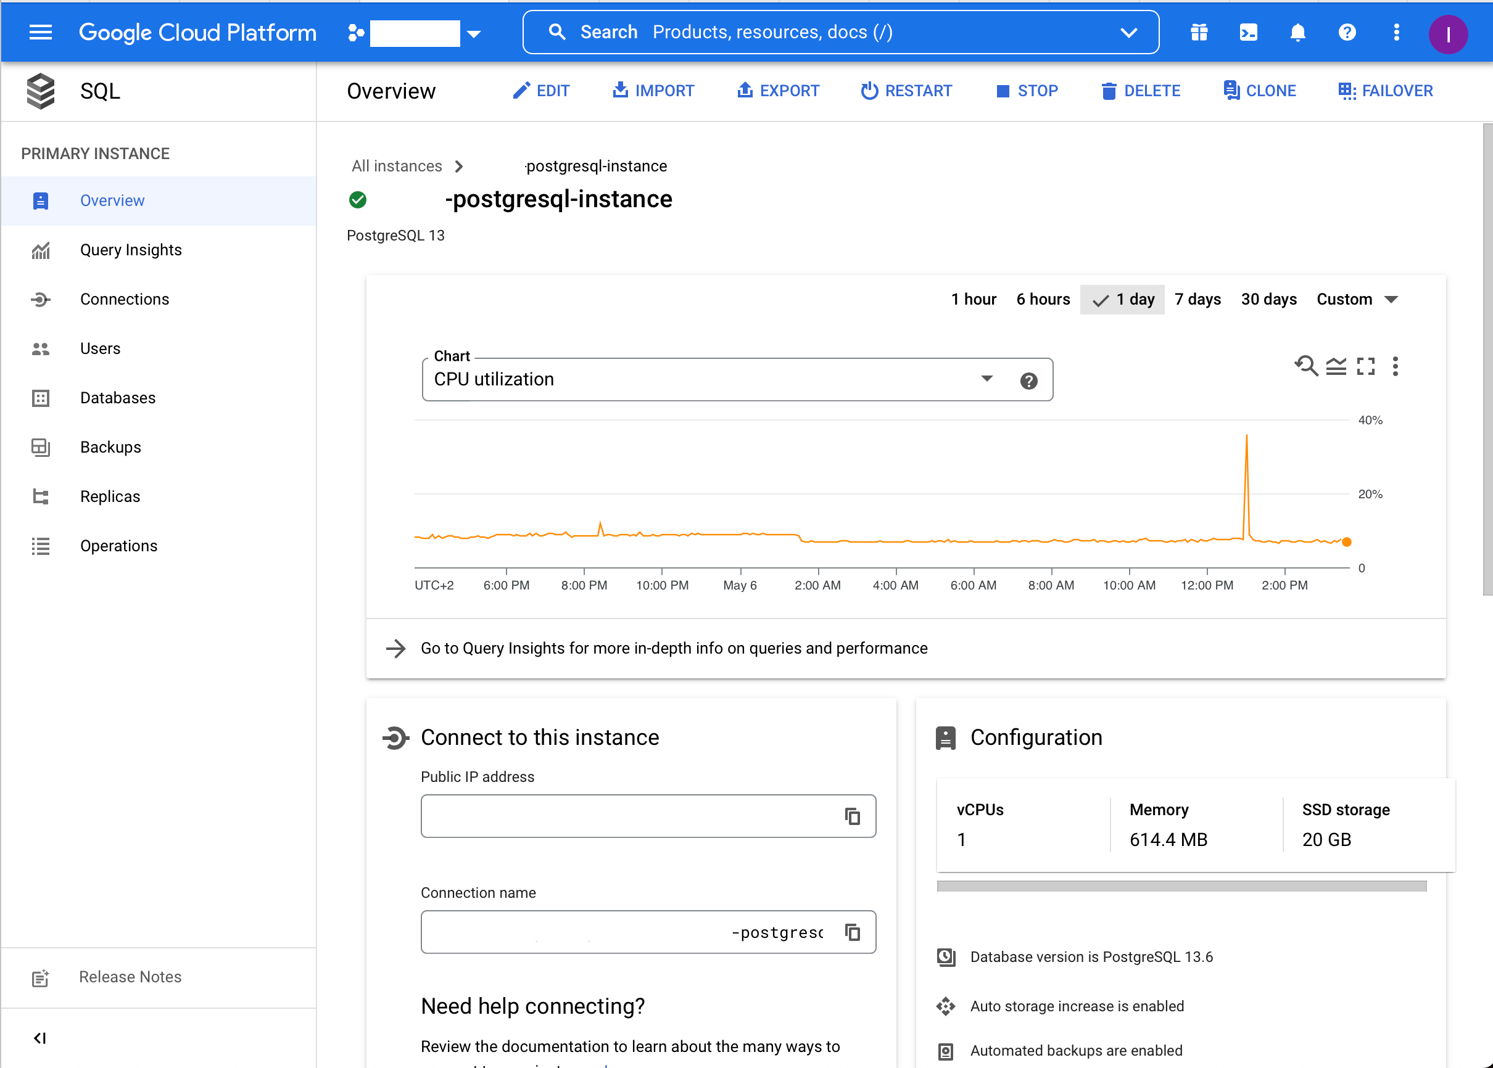Open the main navigation hamburger menu
Image resolution: width=1493 pixels, height=1068 pixels.
pos(41,32)
